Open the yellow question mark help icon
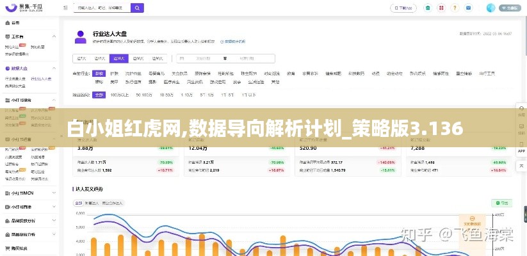This screenshot has height=256, width=527. (454, 8)
